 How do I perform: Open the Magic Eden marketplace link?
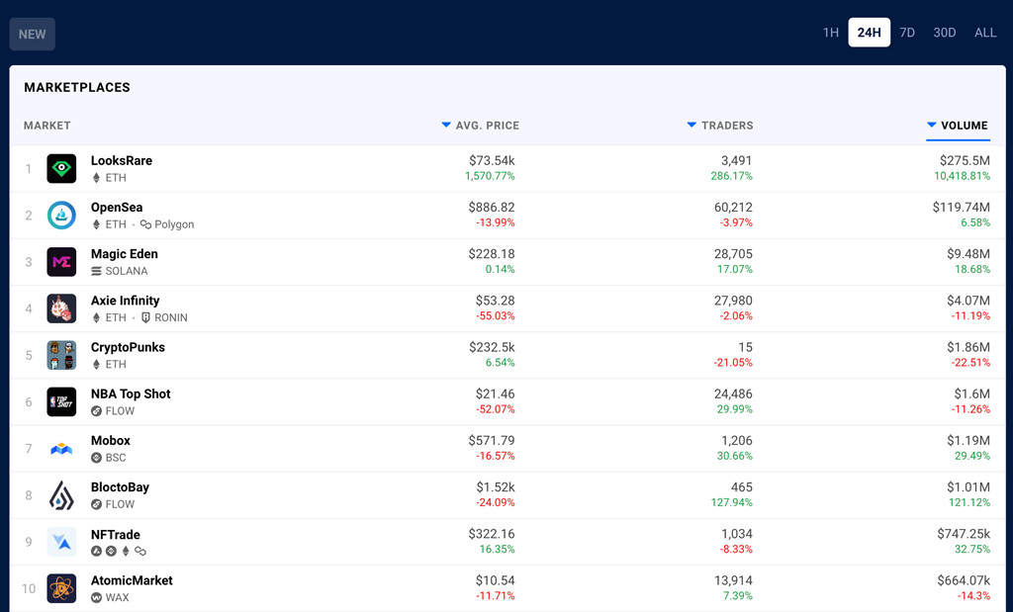click(x=124, y=254)
